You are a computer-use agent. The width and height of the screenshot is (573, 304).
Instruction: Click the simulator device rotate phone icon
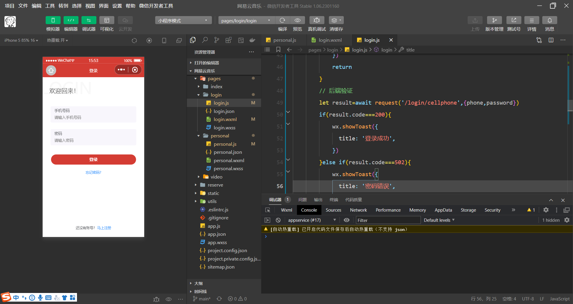click(164, 41)
